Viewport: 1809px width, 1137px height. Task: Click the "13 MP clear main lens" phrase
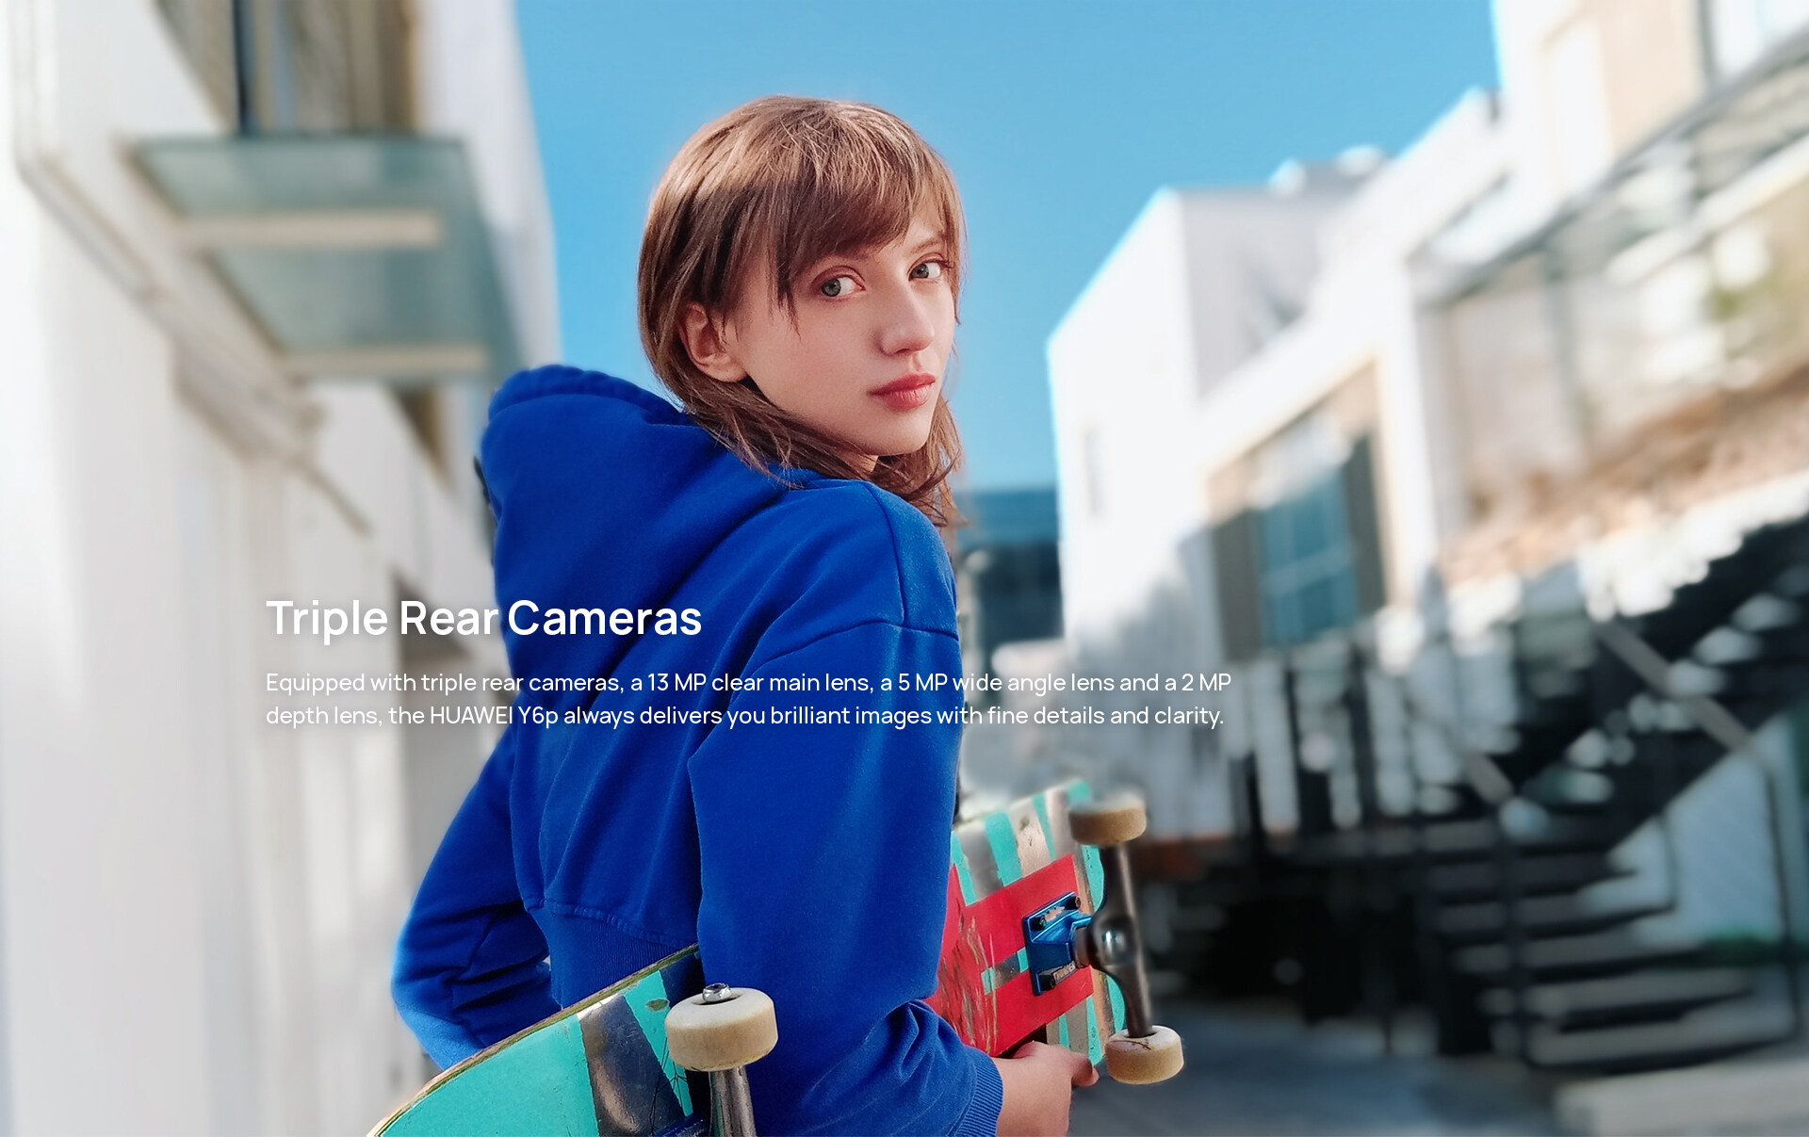pos(759,683)
